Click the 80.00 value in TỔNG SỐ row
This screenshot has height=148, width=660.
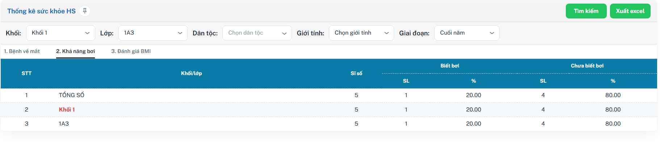pyautogui.click(x=613, y=95)
